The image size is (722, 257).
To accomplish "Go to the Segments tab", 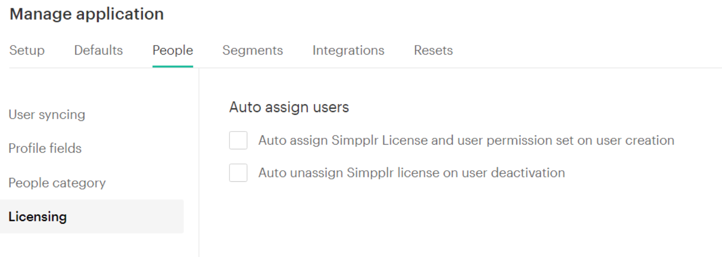I will [x=253, y=50].
